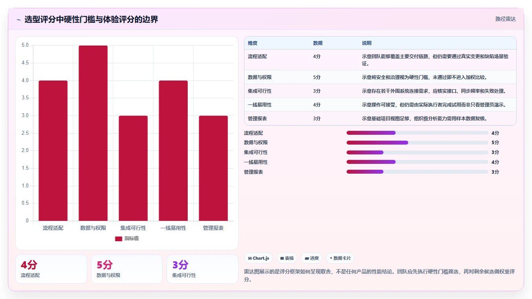This screenshot has width=532, height=299.
Task: Click the 管理报表 bar in the chart
Action: point(213,168)
